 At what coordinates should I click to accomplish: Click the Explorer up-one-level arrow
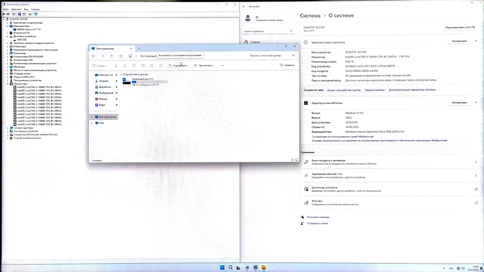click(x=111, y=56)
